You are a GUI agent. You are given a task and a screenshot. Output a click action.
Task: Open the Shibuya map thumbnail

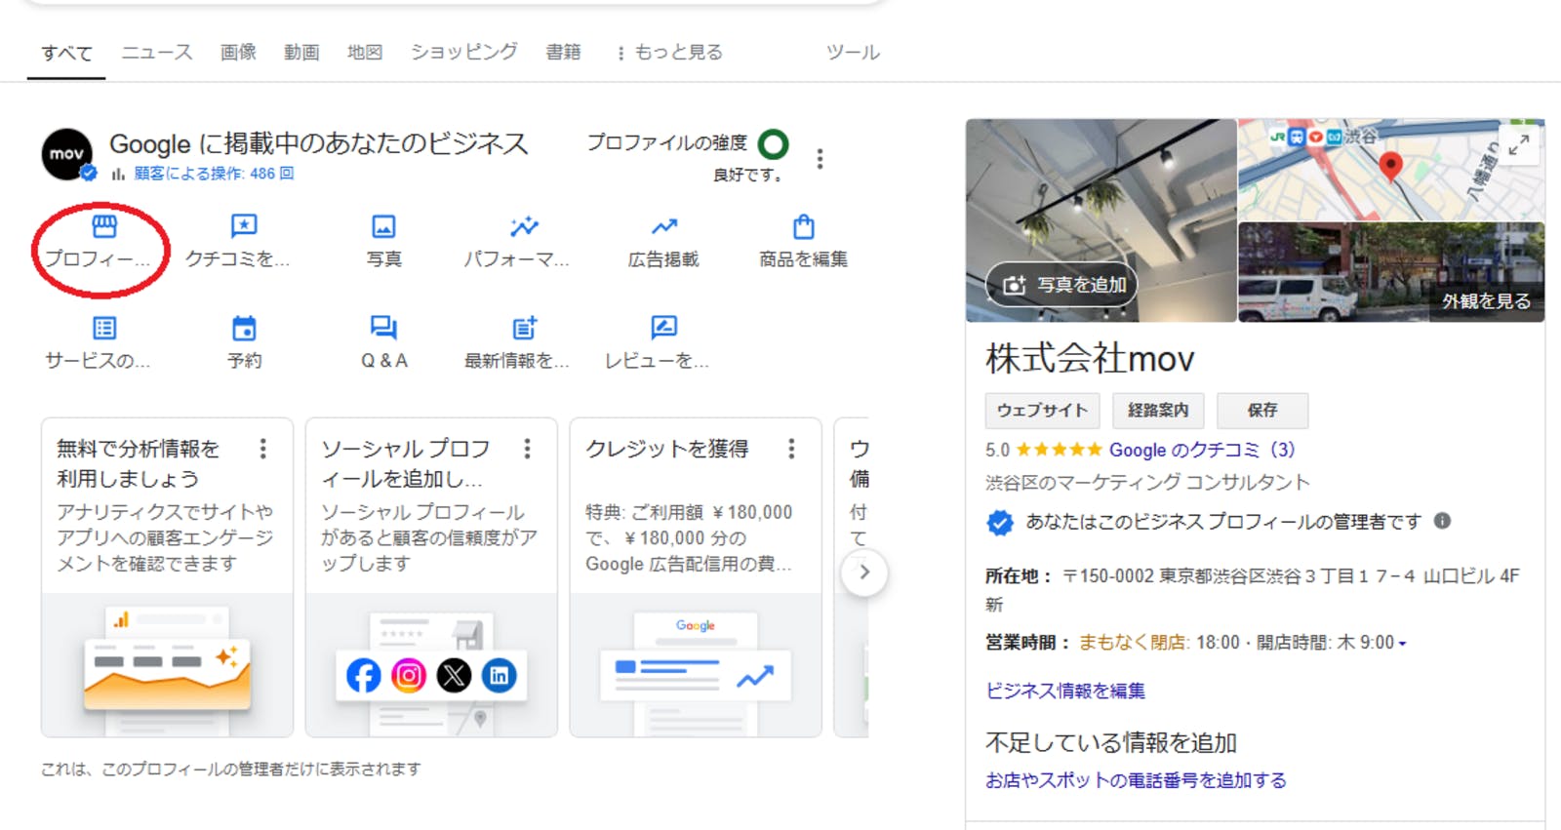click(x=1391, y=170)
